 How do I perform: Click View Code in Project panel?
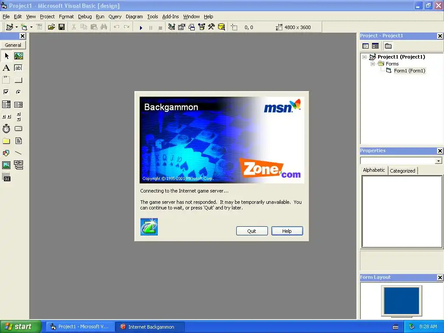pos(366,46)
